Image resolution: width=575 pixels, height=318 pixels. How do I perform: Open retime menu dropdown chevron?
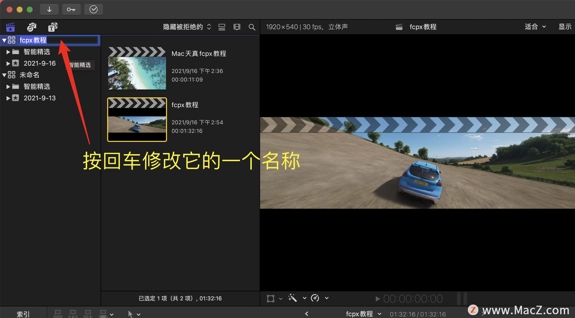click(x=327, y=298)
